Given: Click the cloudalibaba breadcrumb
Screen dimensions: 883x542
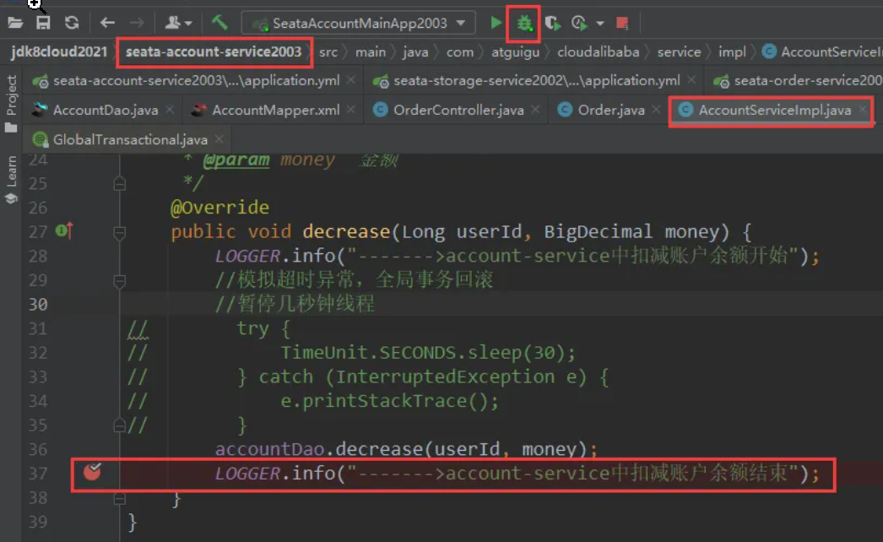Looking at the screenshot, I should (598, 52).
